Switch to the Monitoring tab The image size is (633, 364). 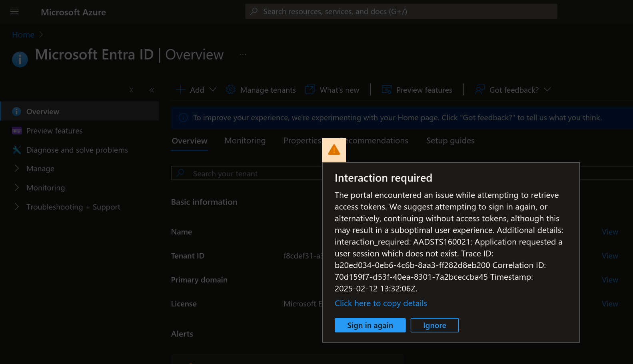[245, 141]
